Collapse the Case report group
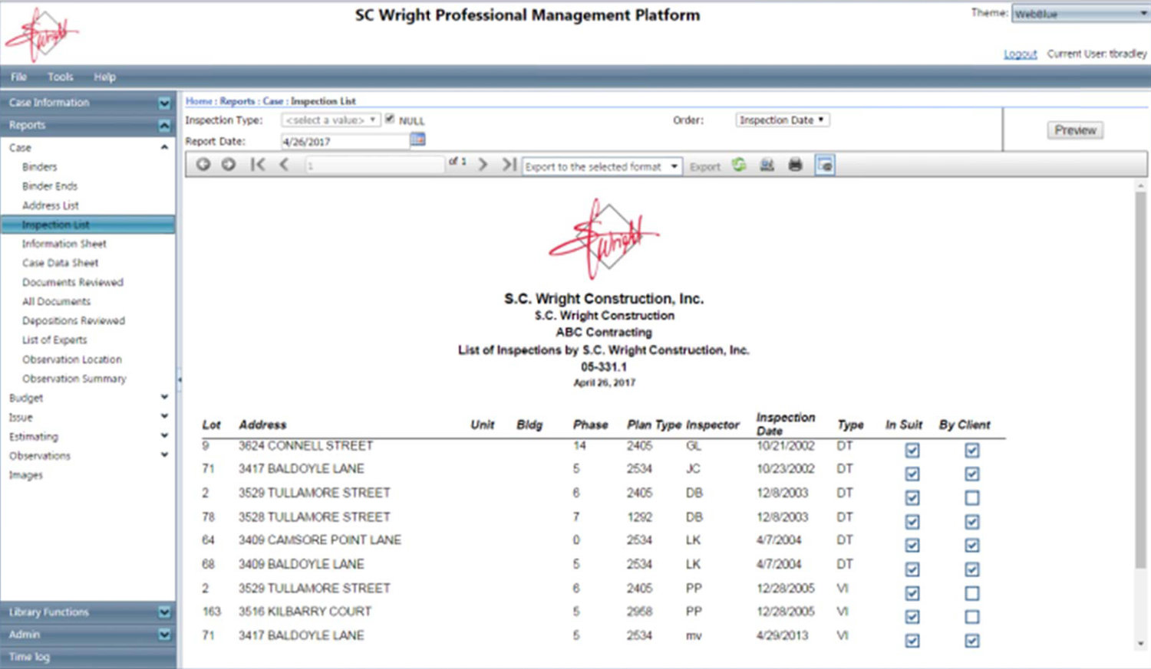The height and width of the screenshot is (669, 1151). 164,147
